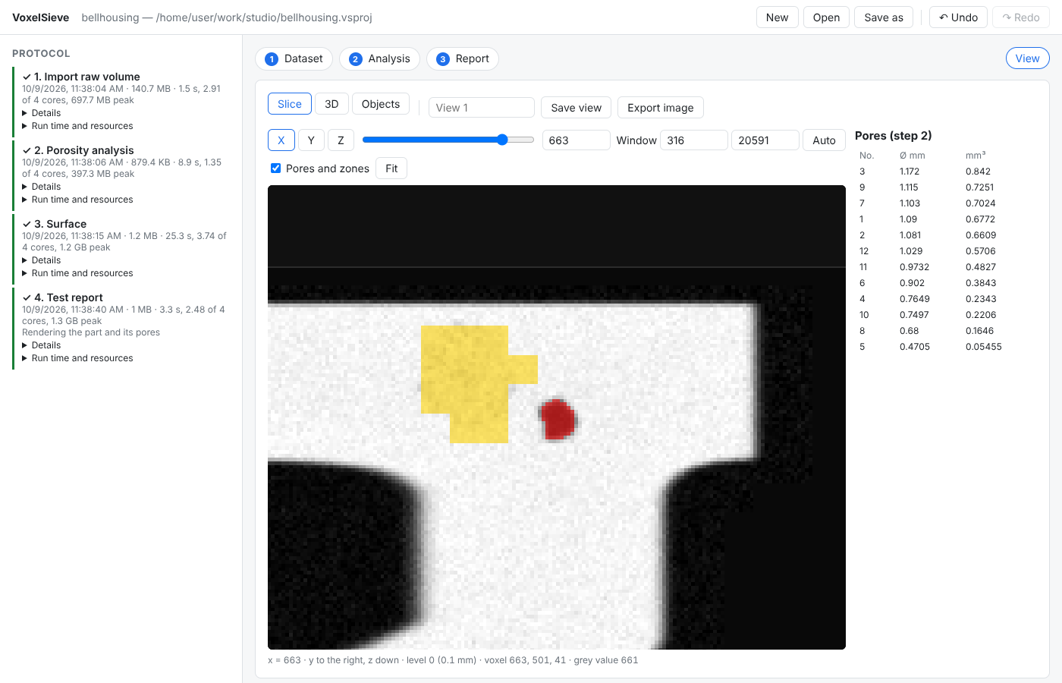Screen dimensions: 1062x683
Task: Toggle the Pores and zones checkbox
Action: [x=276, y=168]
